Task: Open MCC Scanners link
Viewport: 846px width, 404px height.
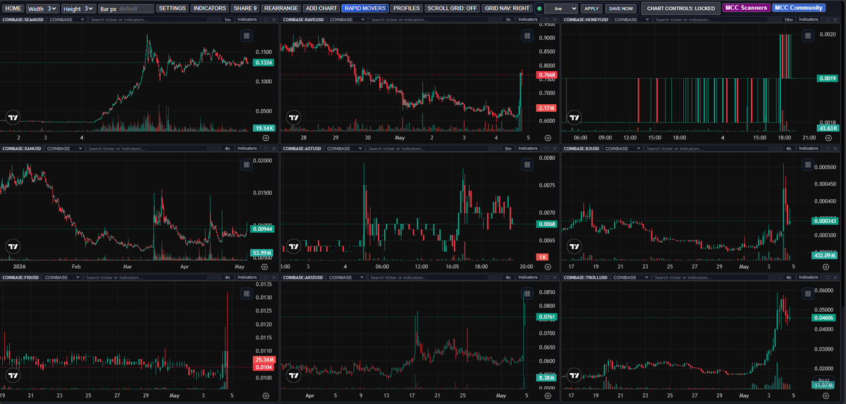Action: [746, 8]
